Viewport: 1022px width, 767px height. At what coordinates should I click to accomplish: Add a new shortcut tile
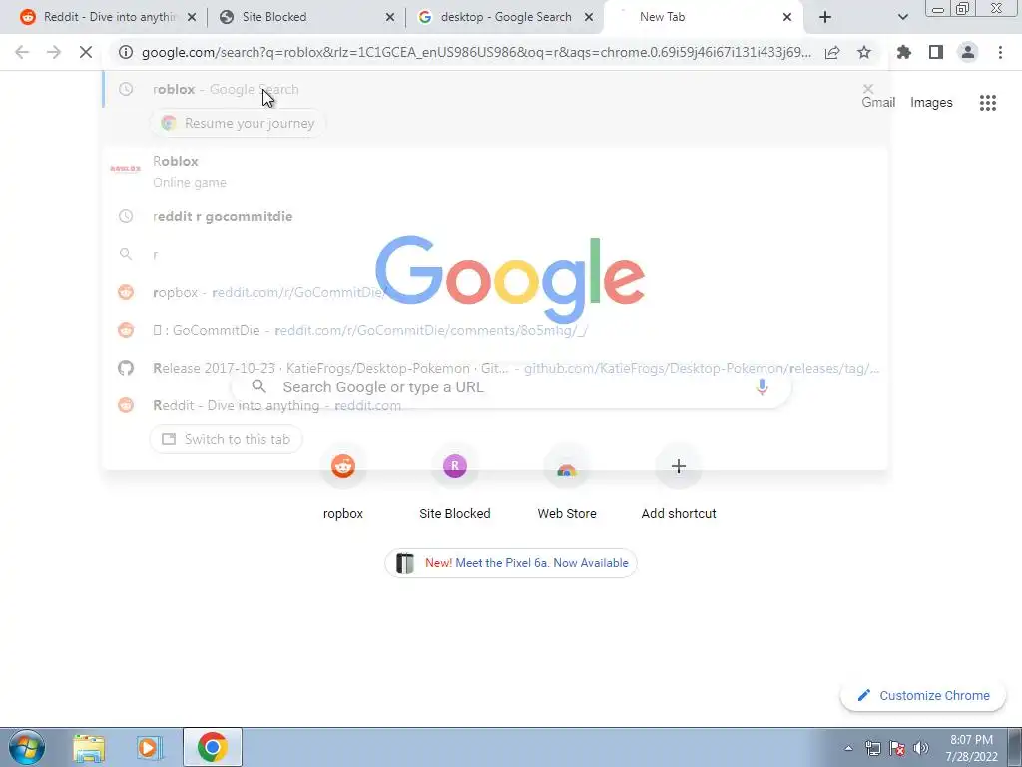tap(679, 482)
